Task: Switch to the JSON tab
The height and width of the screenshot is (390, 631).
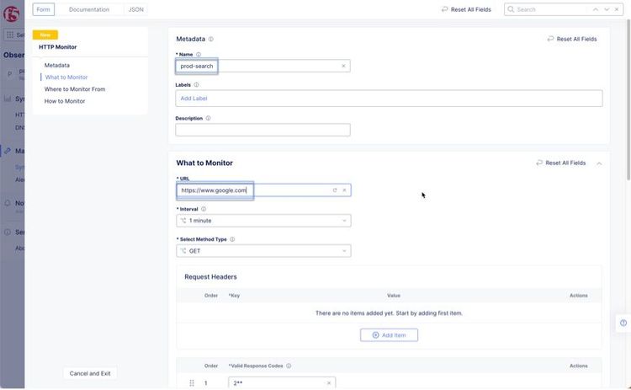Action: click(x=136, y=9)
